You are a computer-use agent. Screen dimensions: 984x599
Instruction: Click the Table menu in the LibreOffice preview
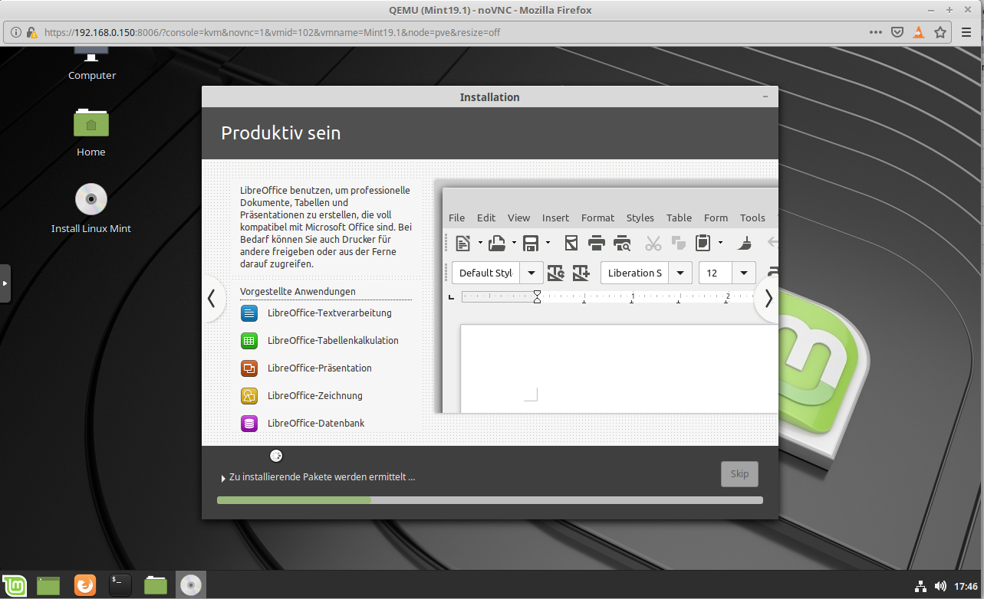click(679, 218)
